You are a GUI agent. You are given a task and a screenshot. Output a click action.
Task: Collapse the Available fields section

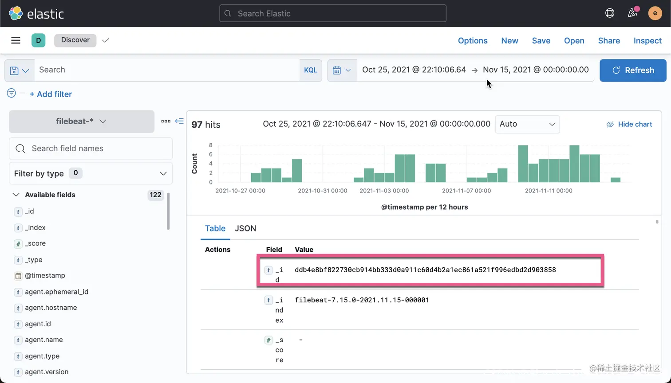pos(16,195)
